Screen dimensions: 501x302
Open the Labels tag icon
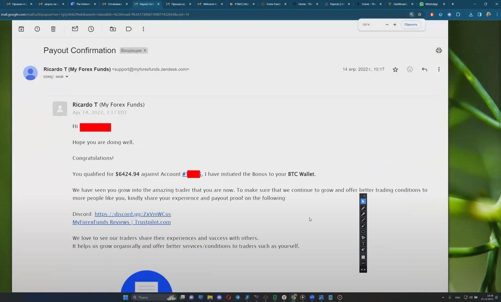pyautogui.click(x=129, y=29)
